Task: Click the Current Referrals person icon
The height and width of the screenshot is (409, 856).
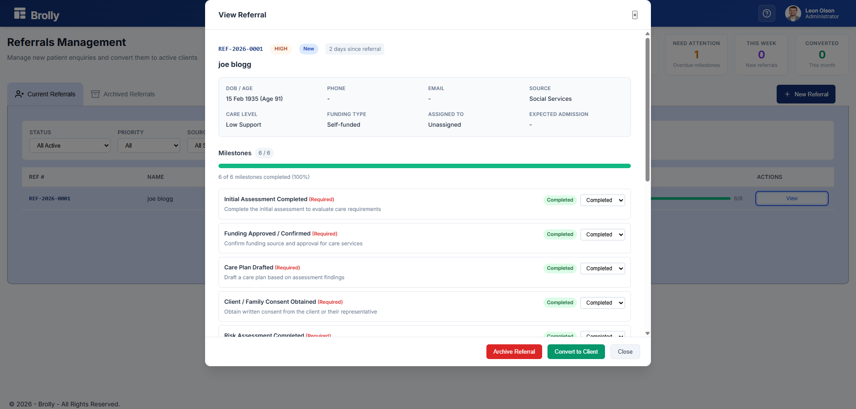Action: pos(19,94)
